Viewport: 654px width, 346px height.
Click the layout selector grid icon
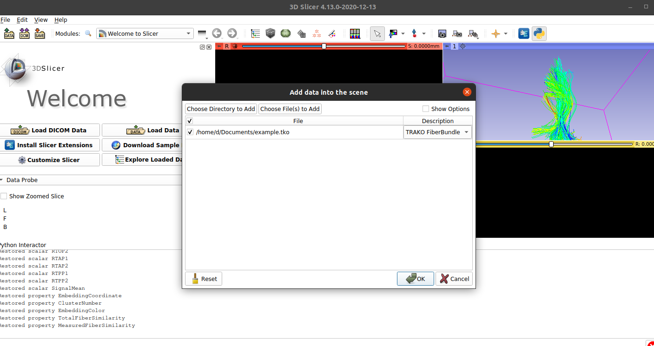(x=355, y=33)
